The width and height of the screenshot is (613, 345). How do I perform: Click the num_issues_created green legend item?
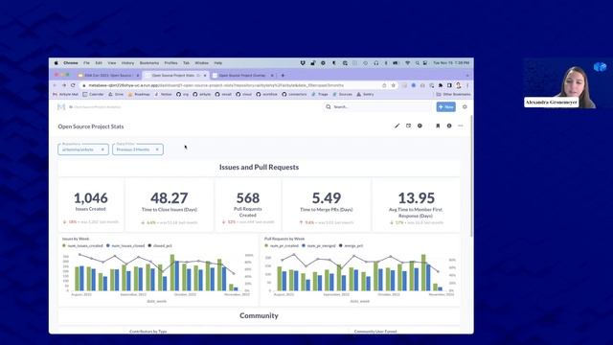pos(82,245)
